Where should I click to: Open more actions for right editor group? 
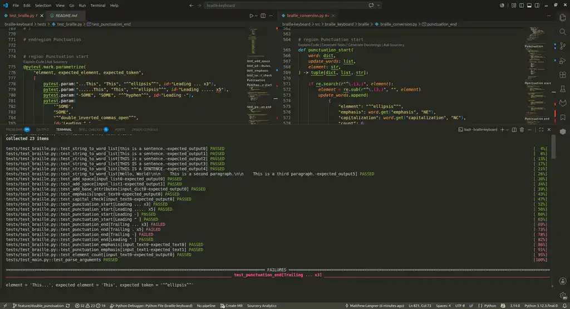click(548, 16)
